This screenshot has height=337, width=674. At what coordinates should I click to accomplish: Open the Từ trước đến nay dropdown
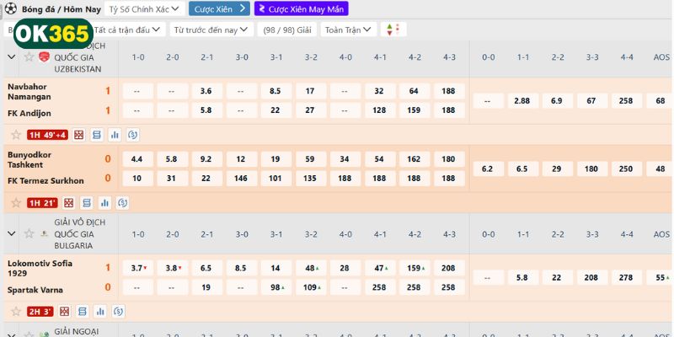(211, 29)
